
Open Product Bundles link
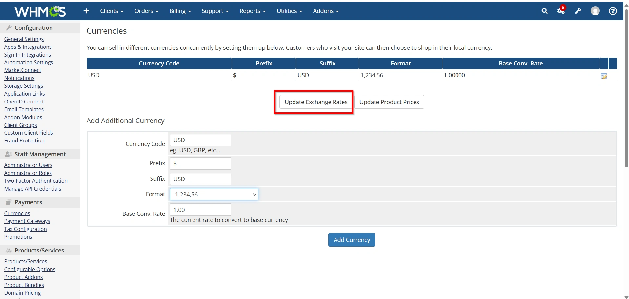point(24,285)
